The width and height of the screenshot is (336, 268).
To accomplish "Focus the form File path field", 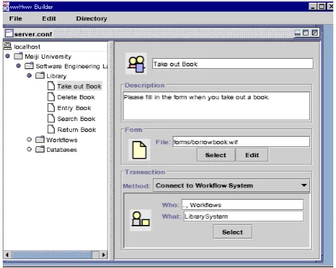I will [242, 142].
